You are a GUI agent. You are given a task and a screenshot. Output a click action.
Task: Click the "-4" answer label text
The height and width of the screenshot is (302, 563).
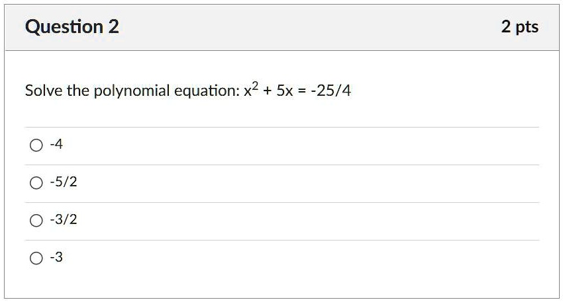(56, 144)
